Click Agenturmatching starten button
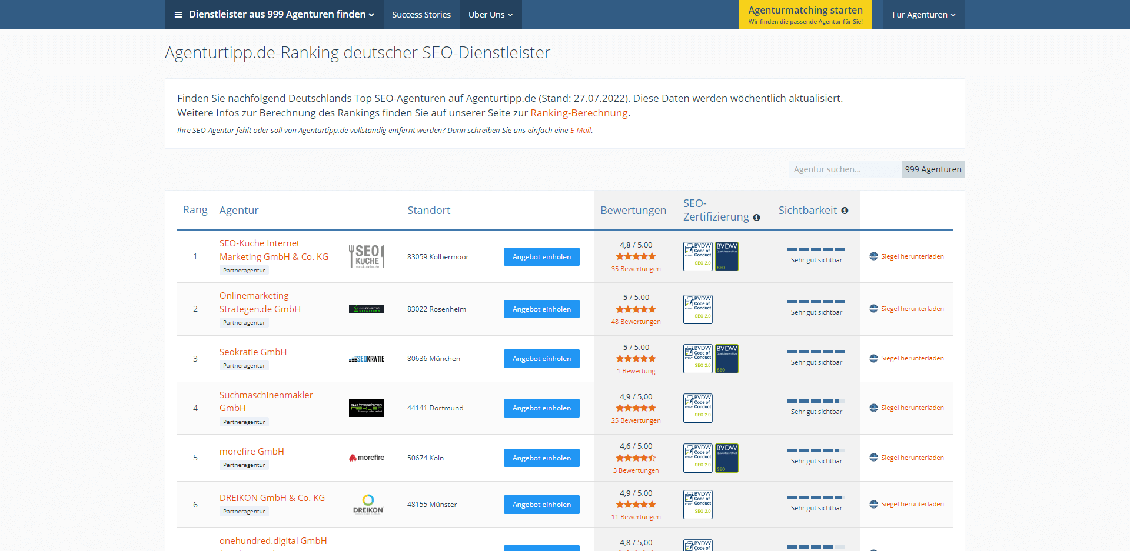 [805, 15]
